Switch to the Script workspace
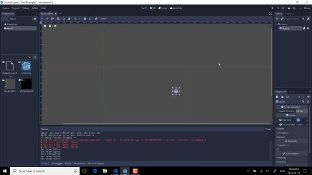312x175 pixels. [x=163, y=8]
